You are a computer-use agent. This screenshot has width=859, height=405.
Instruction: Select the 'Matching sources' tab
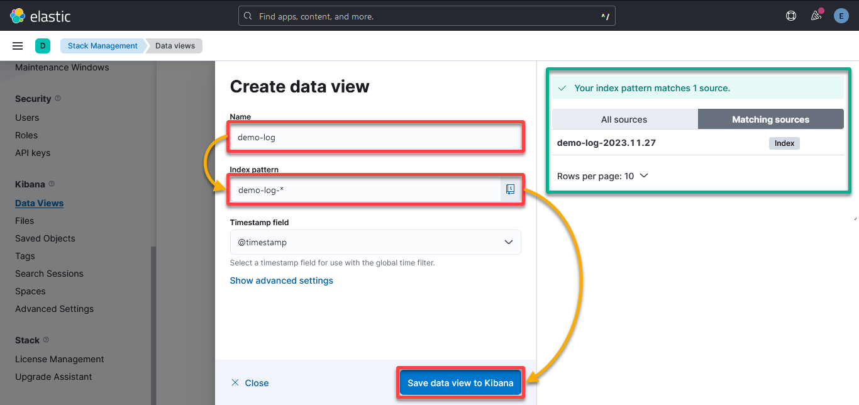click(770, 119)
